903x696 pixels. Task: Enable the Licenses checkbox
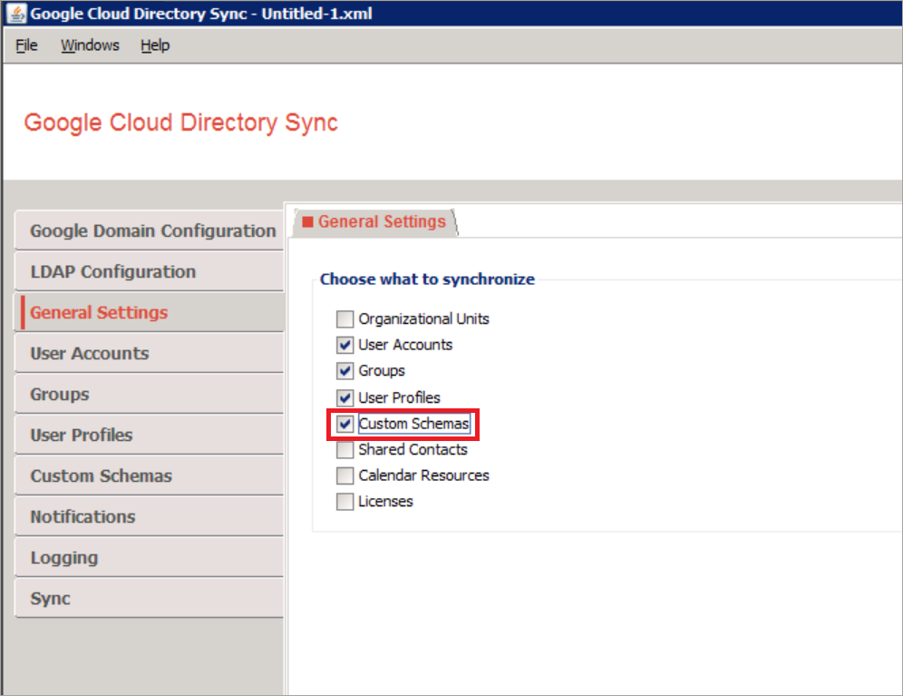click(x=345, y=502)
